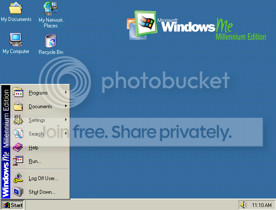Click the Documents folder icon in Start menu
The width and height of the screenshot is (276, 210).
[18, 106]
